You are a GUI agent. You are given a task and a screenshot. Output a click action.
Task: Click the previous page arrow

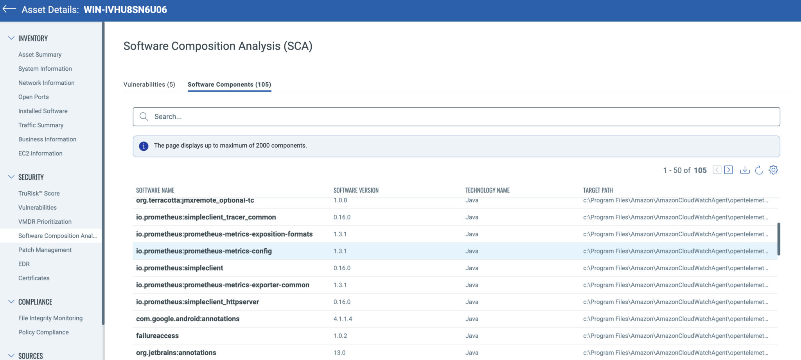[x=716, y=170]
